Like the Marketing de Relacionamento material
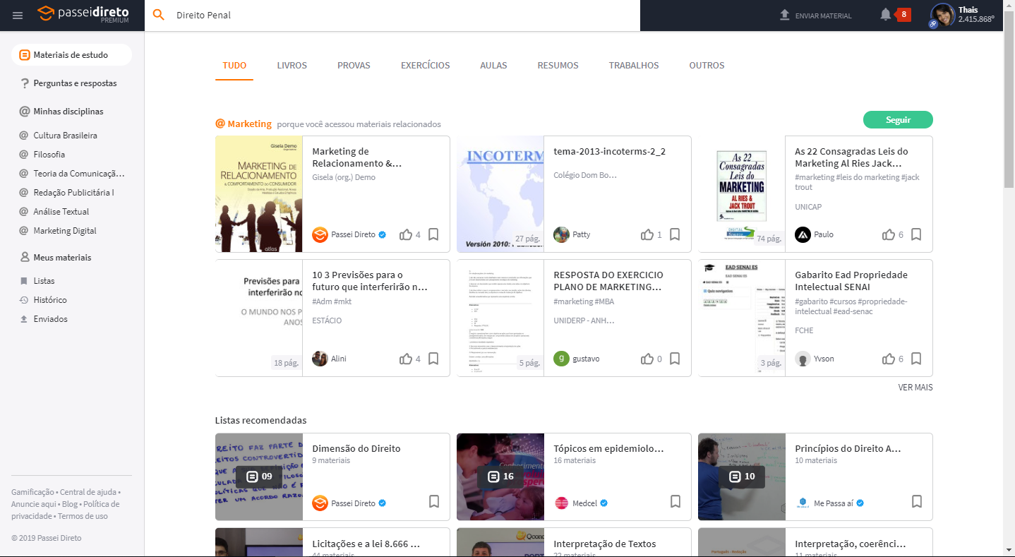1015x557 pixels. [x=406, y=234]
